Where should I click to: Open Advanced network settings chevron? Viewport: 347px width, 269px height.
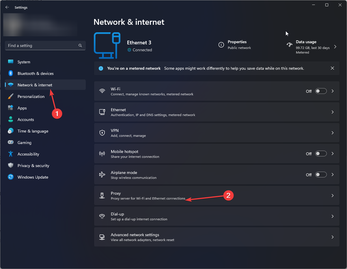coord(333,237)
